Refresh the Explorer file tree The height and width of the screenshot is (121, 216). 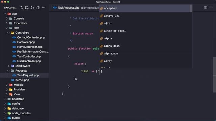tap(32, 8)
